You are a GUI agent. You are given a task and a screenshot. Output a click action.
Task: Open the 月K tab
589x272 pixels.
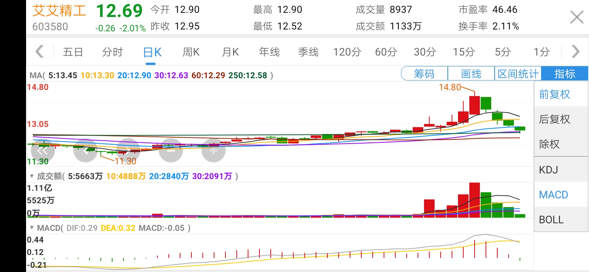[230, 52]
